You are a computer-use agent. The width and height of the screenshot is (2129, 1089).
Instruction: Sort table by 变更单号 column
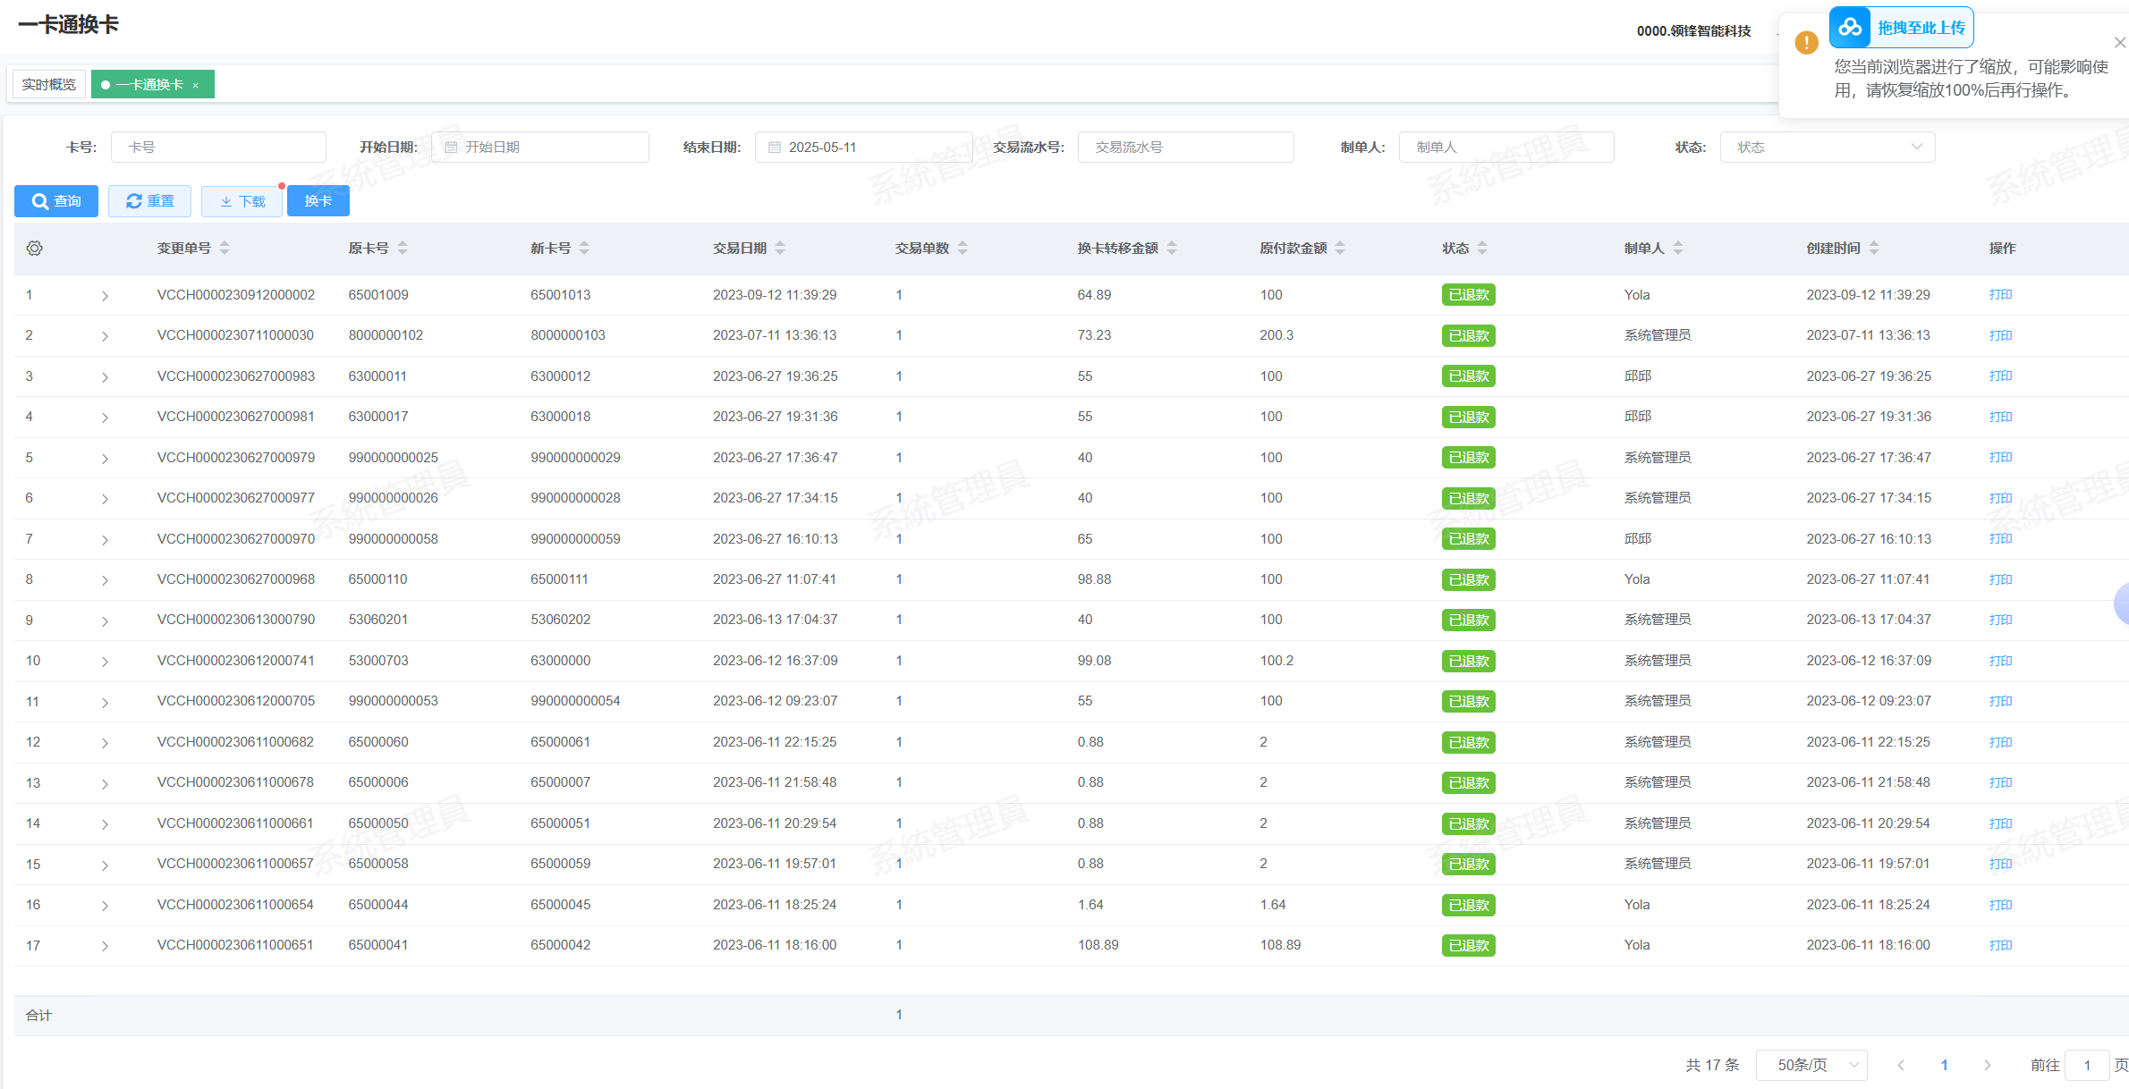point(225,249)
